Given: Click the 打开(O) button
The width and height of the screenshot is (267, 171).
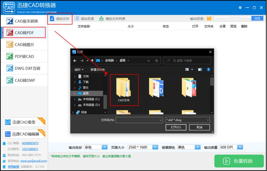Looking at the screenshot, I should (176, 127).
